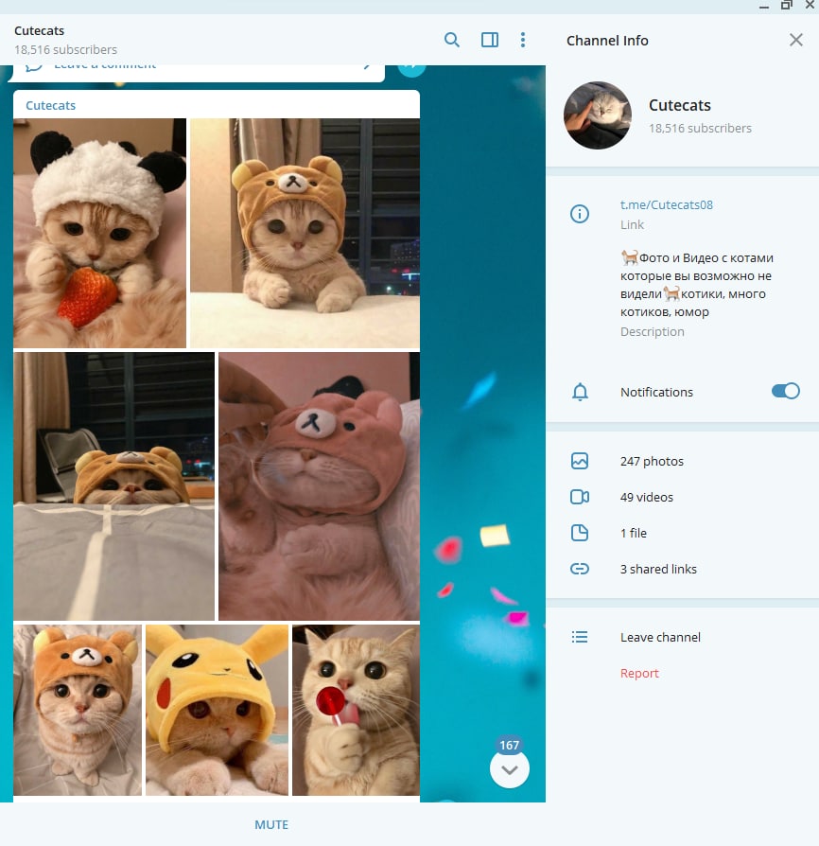Click the Cutecats channel avatar picture
The image size is (819, 846).
(598, 115)
